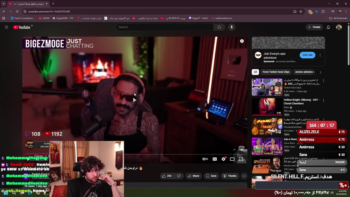Focus the YouTube search field
Image resolution: width=350 pixels, height=197 pixels.
click(165, 27)
